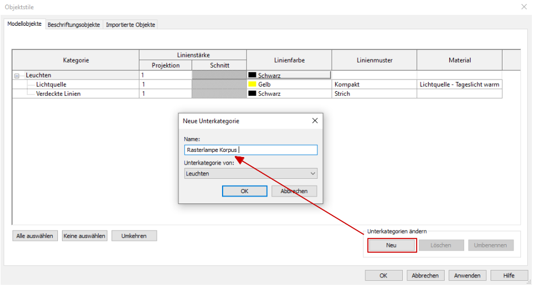
Task: Switch to Beschriftungsobjekte tab
Action: (74, 25)
